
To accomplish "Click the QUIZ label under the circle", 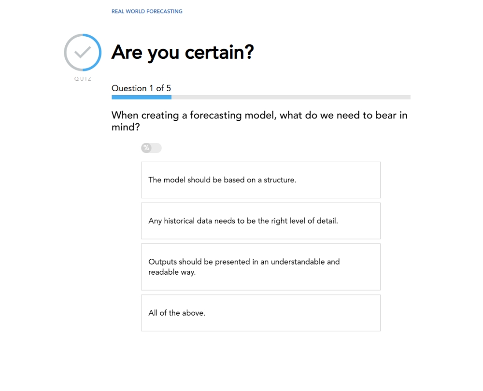I will [83, 79].
